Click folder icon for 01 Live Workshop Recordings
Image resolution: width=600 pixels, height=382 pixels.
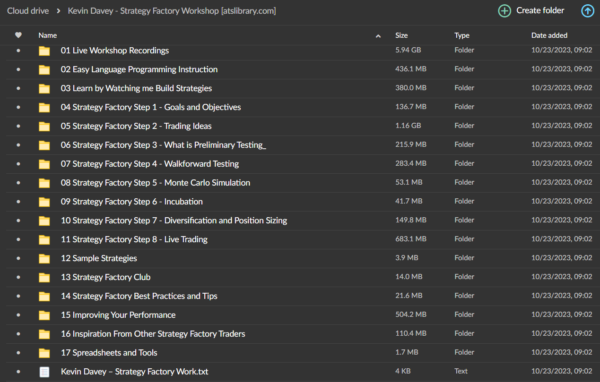coord(44,51)
